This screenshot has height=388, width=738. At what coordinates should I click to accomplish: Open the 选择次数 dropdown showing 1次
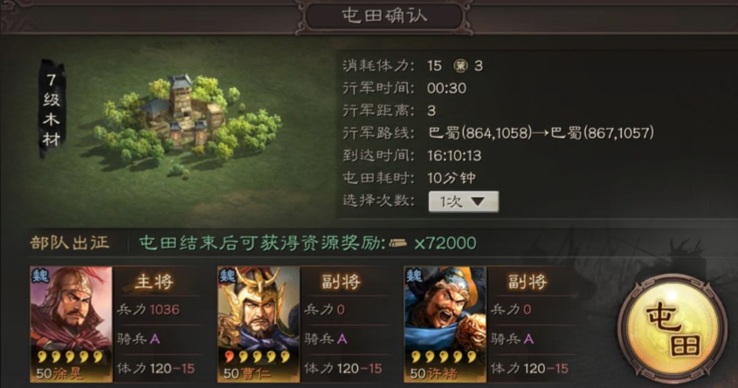[x=464, y=201]
